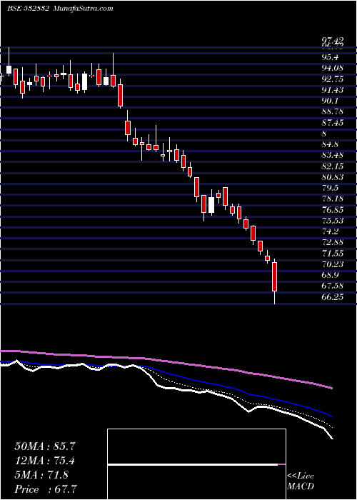This screenshot has width=357, height=500.
Task: Click the 72.88 price label
Action: tap(333, 242)
